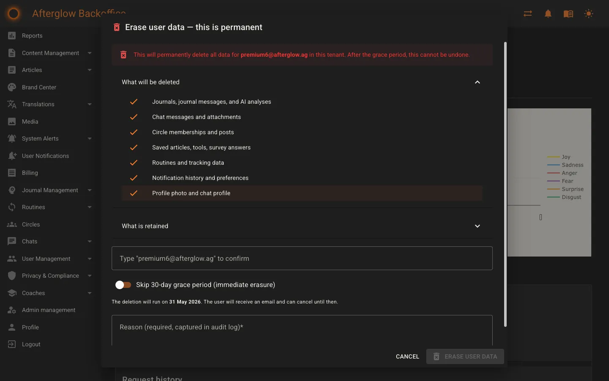609x381 pixels.
Task: Select Notification history and preferences row
Action: pos(302,178)
